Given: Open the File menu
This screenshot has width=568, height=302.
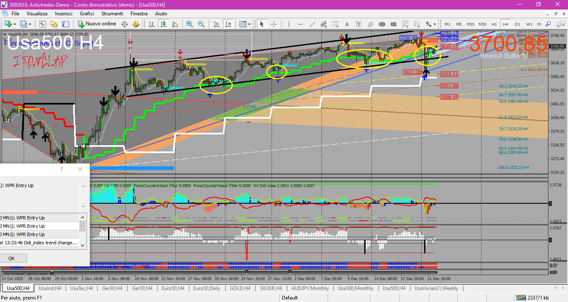Looking at the screenshot, I should click(x=15, y=14).
